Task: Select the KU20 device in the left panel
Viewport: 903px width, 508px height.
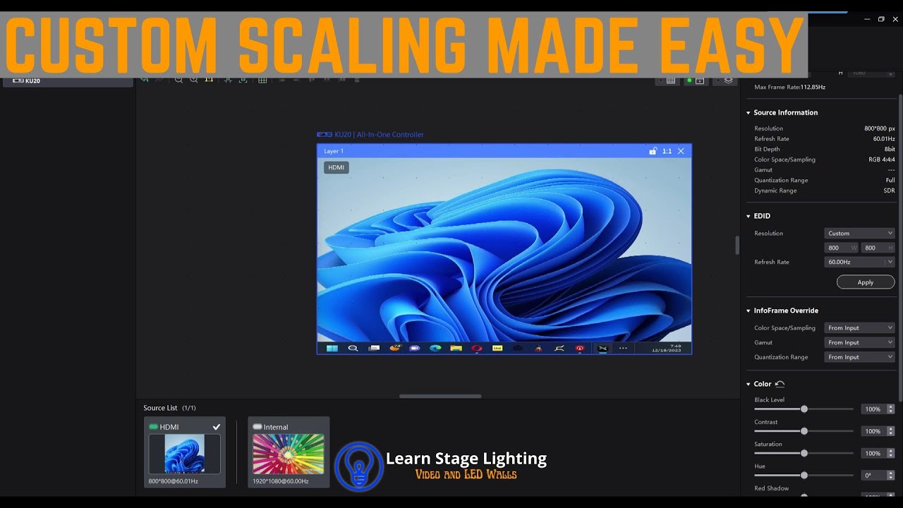Action: (x=68, y=80)
